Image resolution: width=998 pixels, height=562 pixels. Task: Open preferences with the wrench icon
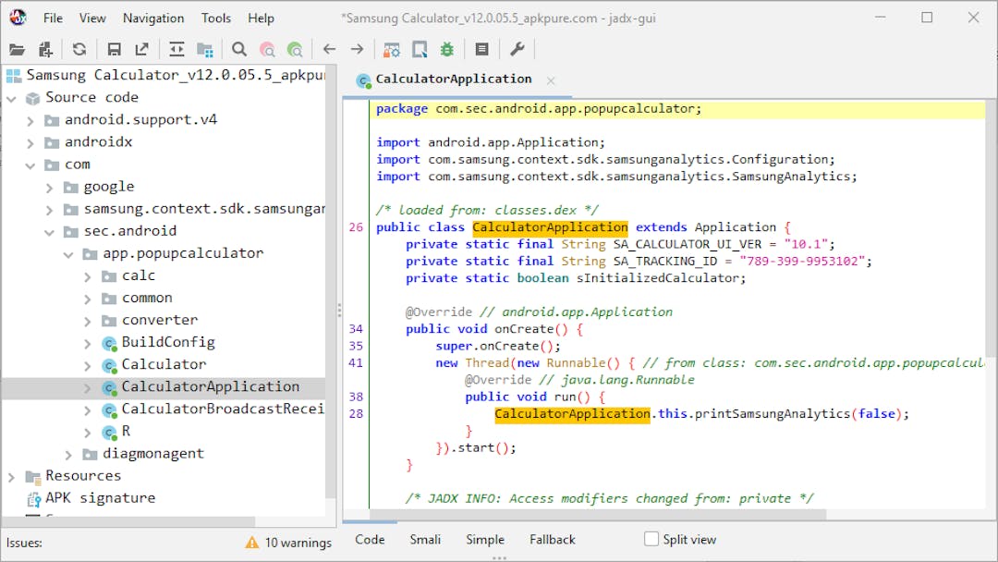click(517, 50)
